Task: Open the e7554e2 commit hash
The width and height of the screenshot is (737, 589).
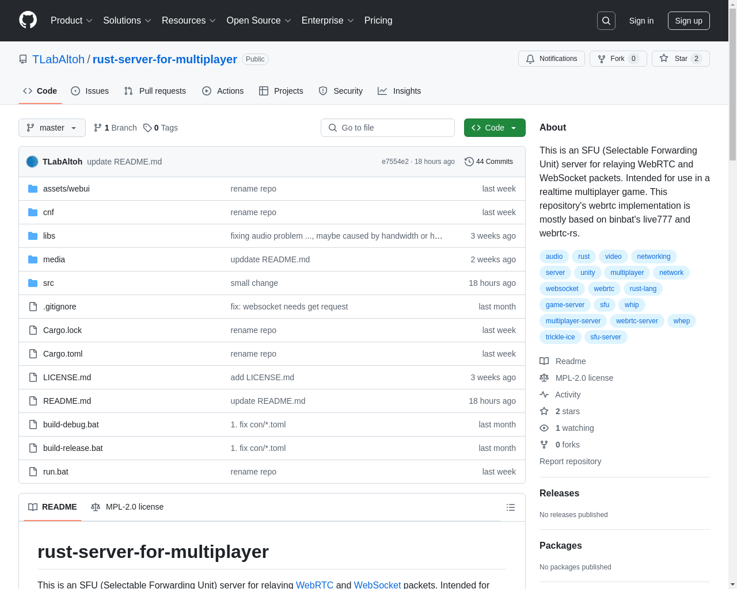Action: 395,162
